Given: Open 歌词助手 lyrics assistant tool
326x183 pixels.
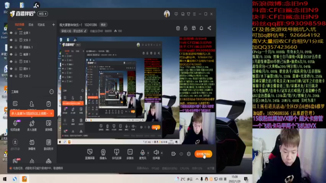Looking at the screenshot, I should click(x=48, y=144).
